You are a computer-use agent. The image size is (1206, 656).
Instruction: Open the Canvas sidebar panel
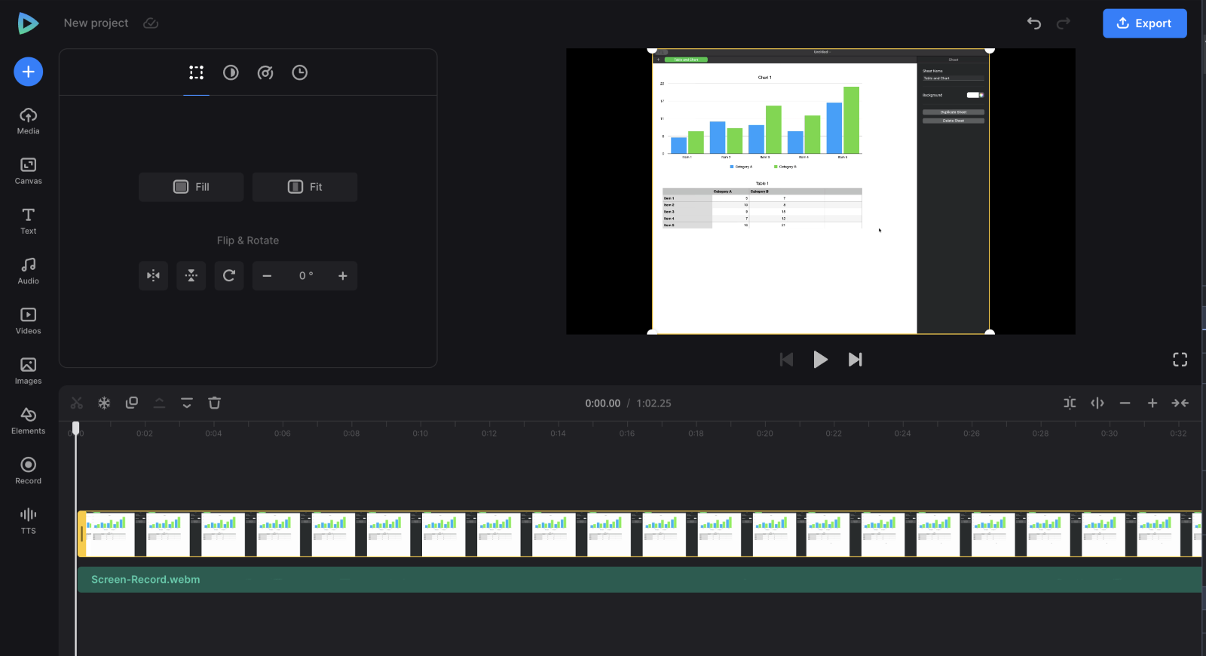point(28,171)
